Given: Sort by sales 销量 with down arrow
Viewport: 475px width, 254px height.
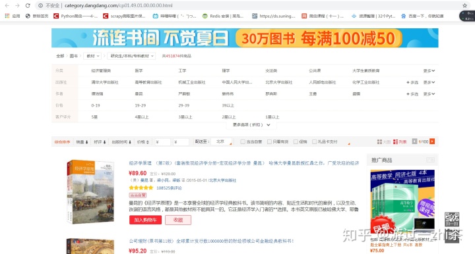Looking at the screenshot, I should coord(82,141).
